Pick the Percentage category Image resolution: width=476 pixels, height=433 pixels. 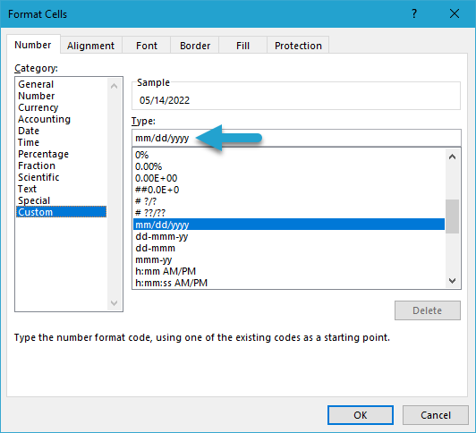pos(61,154)
